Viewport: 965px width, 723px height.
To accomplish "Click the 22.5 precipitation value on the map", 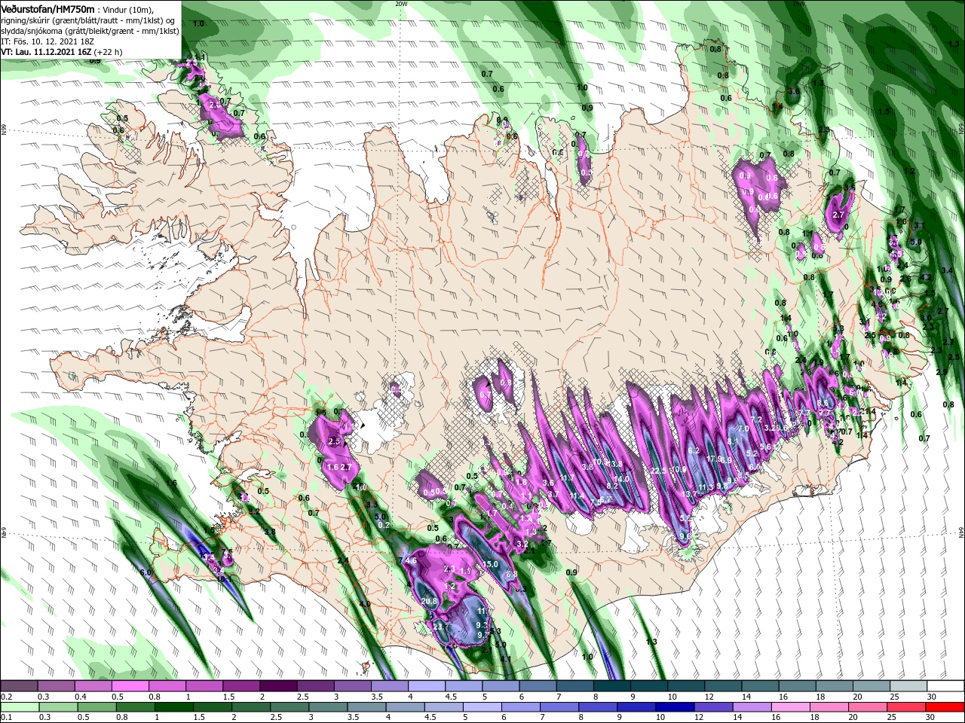I will (659, 471).
